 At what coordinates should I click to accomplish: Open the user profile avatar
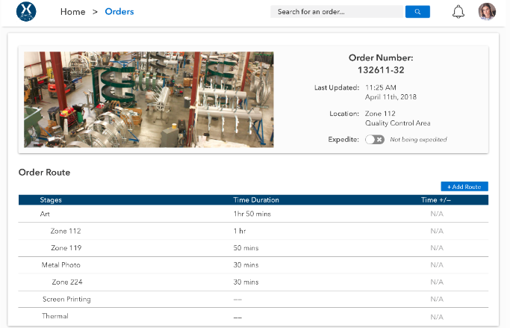[487, 11]
